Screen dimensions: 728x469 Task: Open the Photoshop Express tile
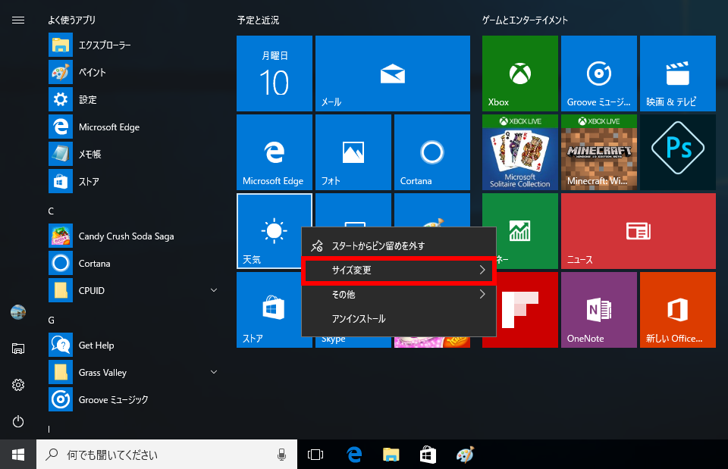coord(678,152)
